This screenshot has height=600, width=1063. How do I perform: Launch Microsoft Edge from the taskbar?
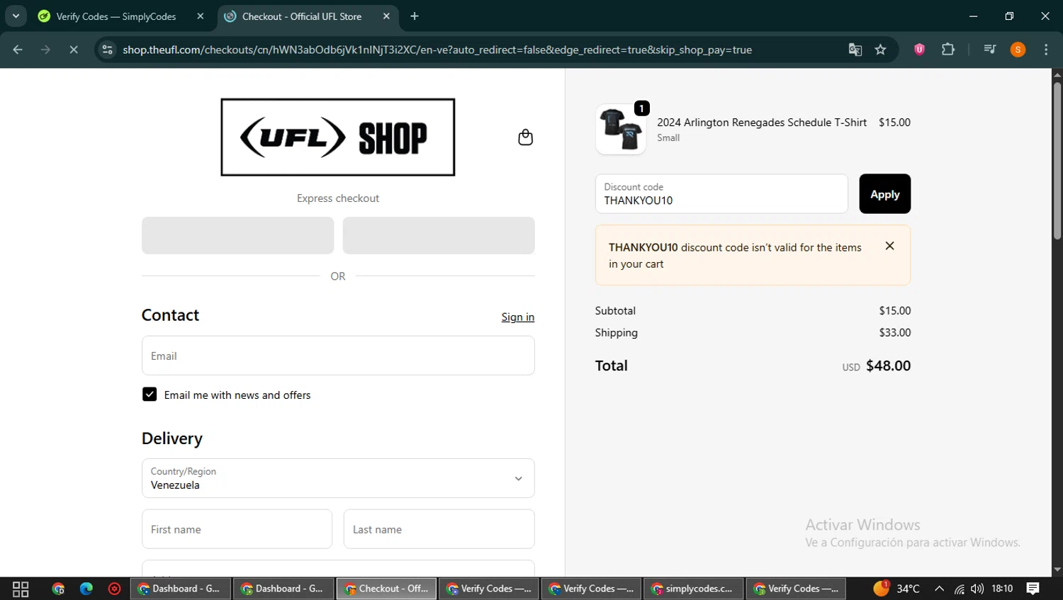coord(86,589)
